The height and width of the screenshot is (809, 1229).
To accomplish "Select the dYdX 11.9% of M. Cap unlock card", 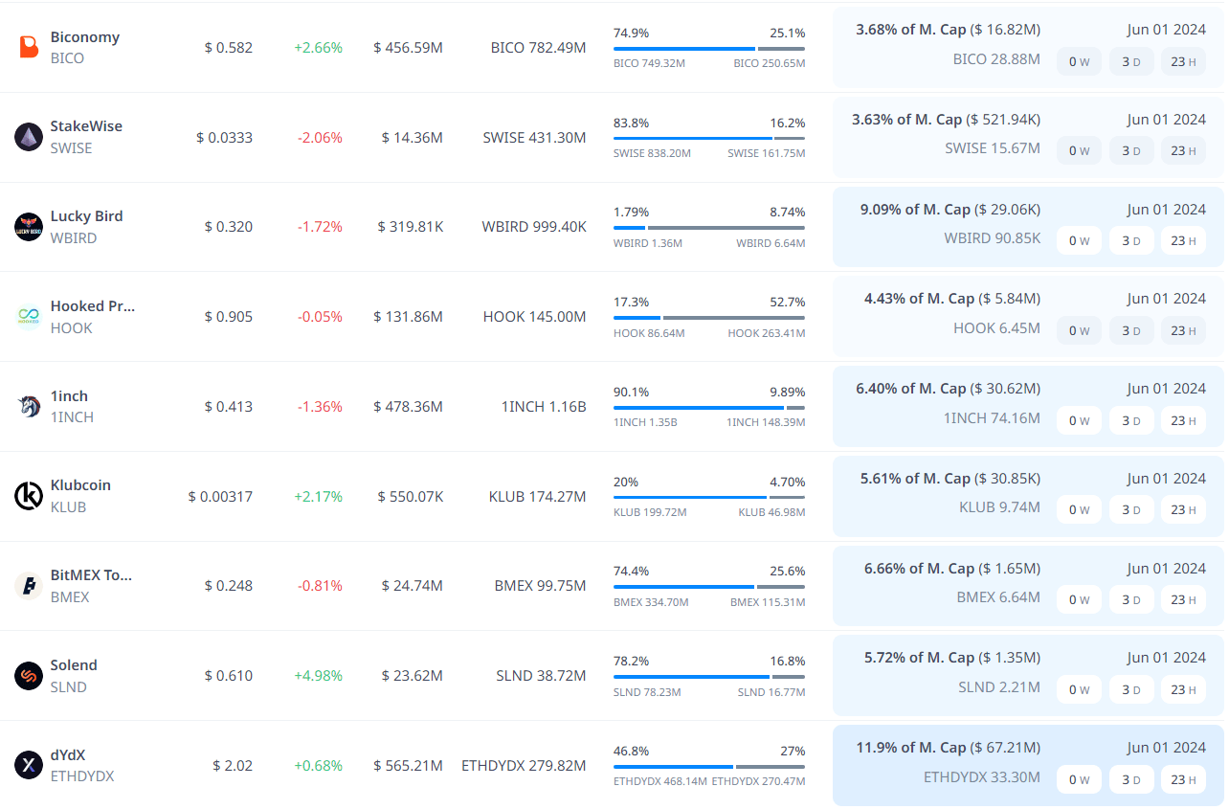I will coord(1028,765).
